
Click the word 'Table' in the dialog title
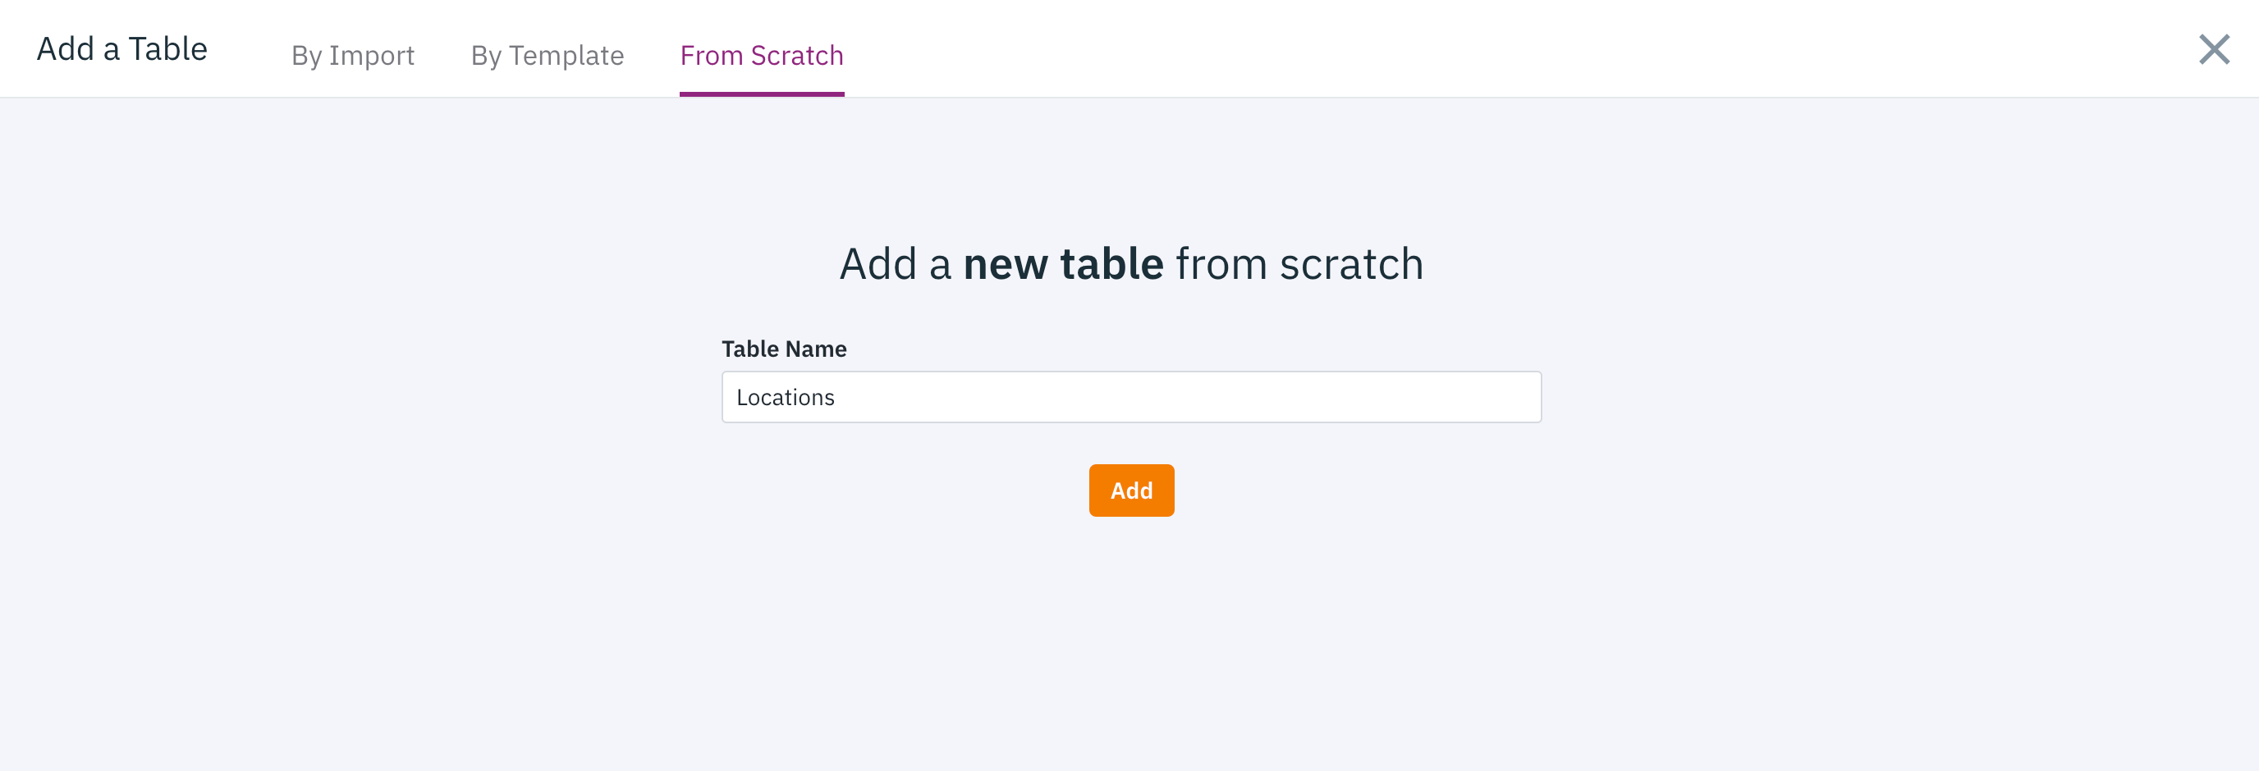(167, 49)
